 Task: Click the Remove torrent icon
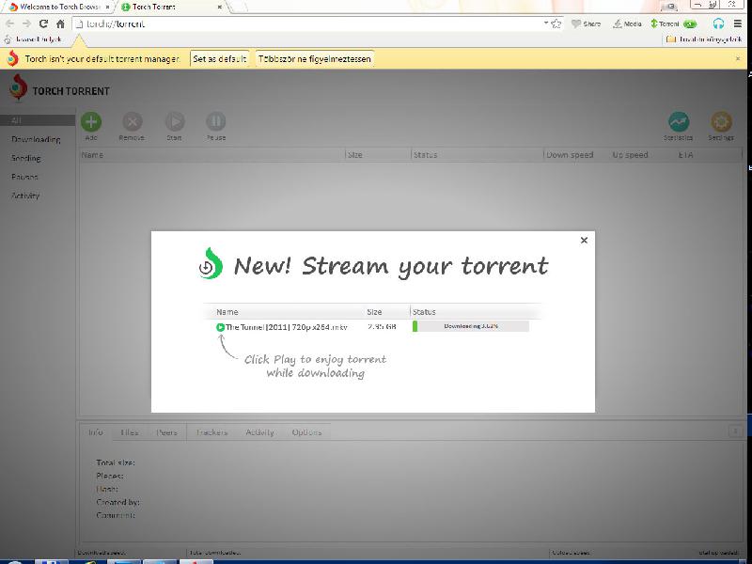tap(133, 122)
